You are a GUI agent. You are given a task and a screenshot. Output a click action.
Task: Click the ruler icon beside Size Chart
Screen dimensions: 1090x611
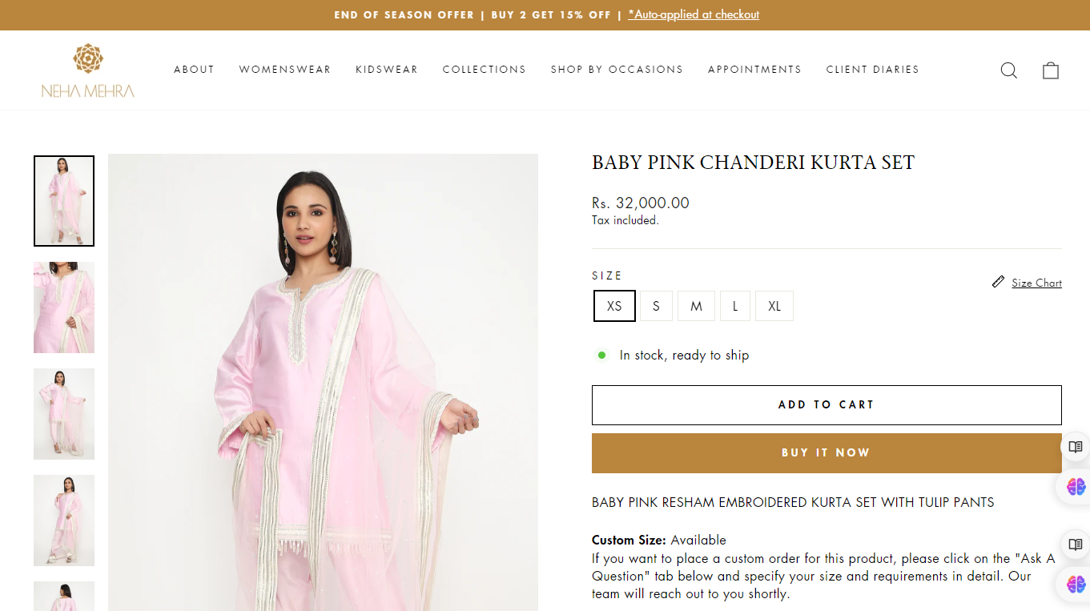tap(998, 282)
